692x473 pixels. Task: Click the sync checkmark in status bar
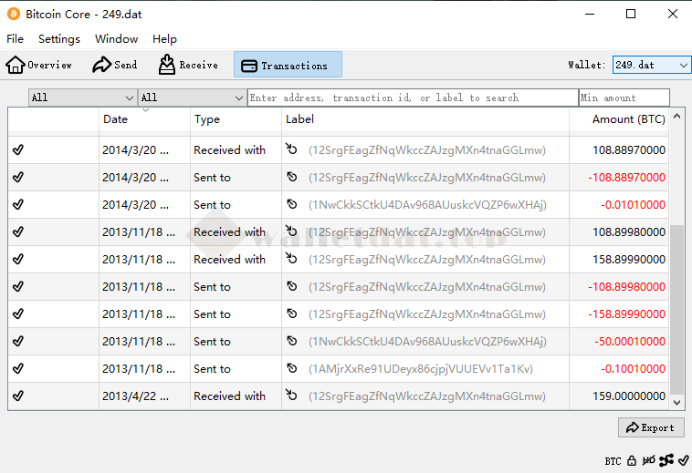tap(682, 461)
